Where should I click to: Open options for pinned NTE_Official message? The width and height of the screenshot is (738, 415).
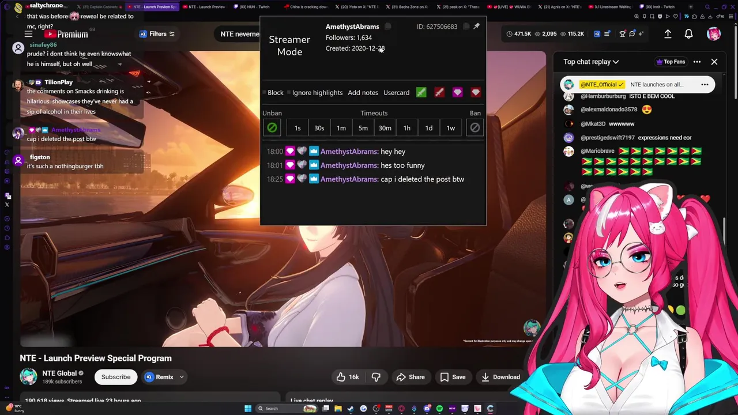point(705,85)
